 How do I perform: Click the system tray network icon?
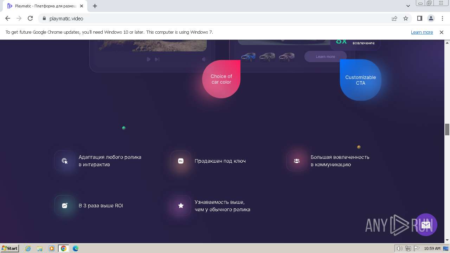coord(408,248)
